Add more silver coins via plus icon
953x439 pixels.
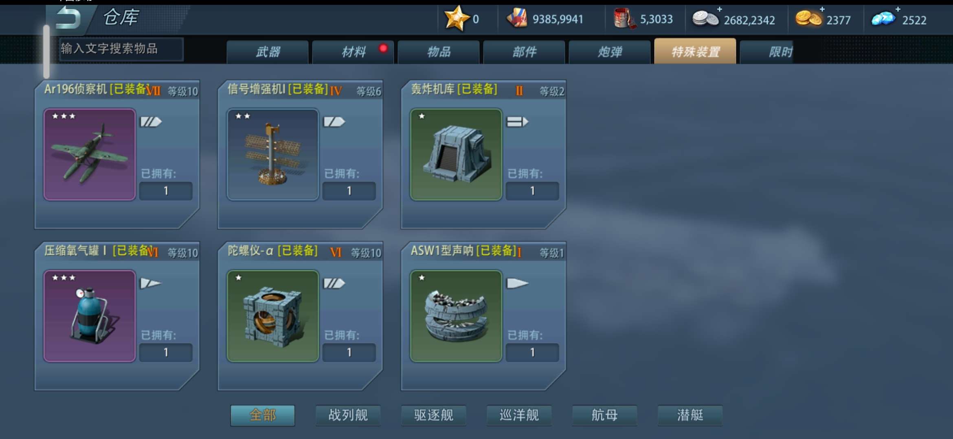[x=720, y=9]
